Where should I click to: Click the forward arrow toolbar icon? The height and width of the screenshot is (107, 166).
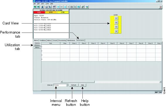click(x=62, y=7)
